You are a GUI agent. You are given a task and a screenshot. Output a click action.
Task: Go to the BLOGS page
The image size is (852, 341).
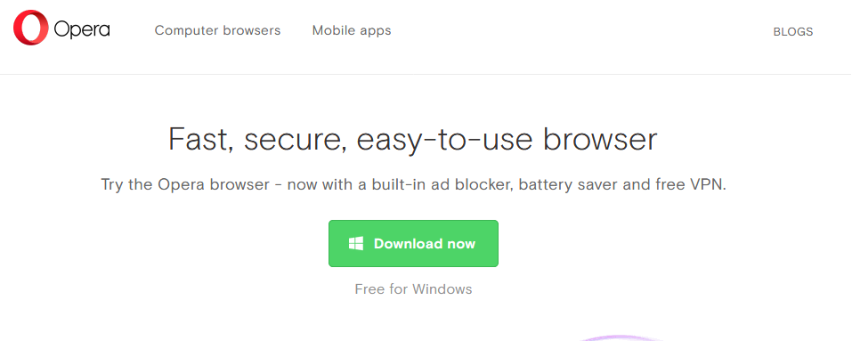point(792,32)
